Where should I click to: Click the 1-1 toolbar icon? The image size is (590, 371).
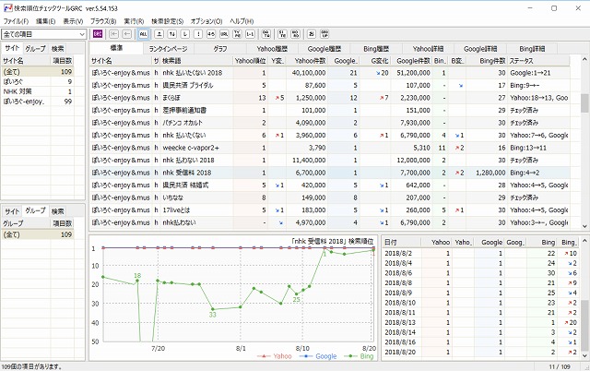[250, 34]
